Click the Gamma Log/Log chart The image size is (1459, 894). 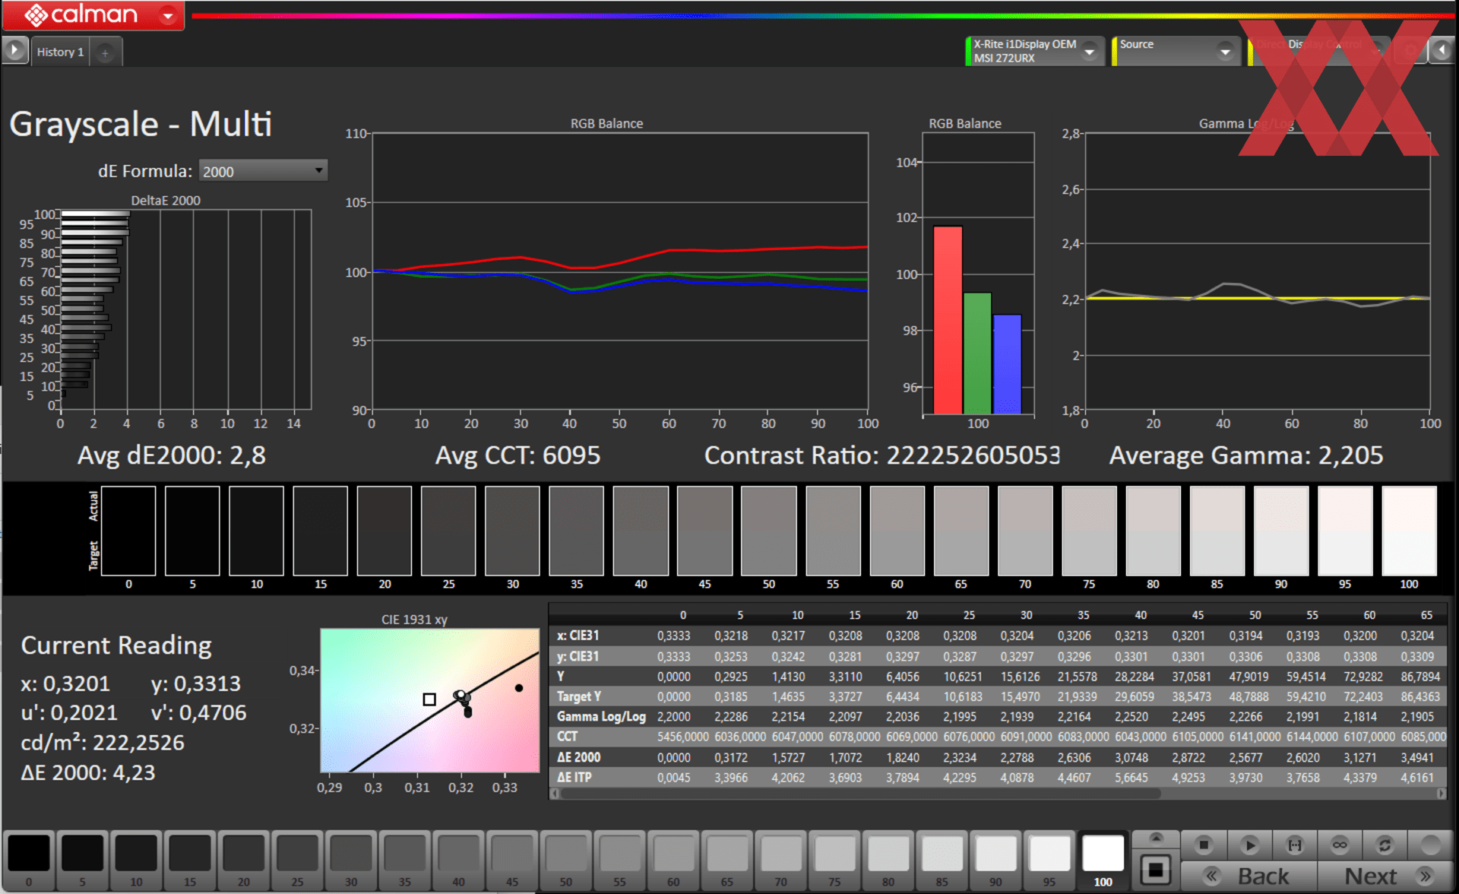tap(1258, 271)
